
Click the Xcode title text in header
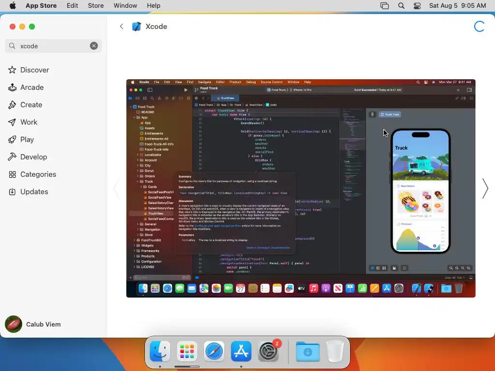pos(156,27)
